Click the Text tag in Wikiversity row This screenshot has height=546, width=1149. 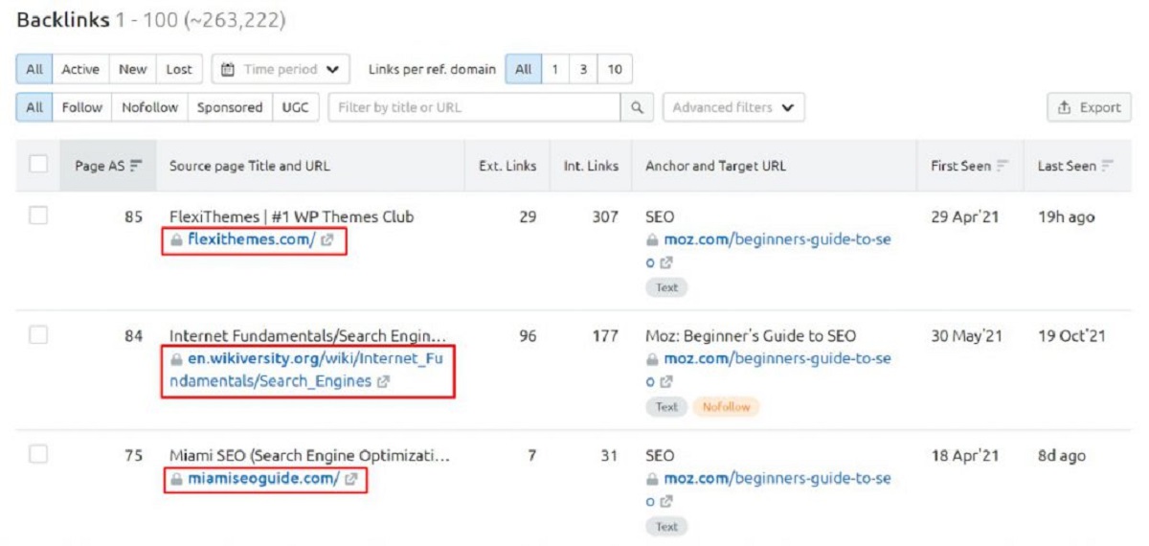point(666,407)
